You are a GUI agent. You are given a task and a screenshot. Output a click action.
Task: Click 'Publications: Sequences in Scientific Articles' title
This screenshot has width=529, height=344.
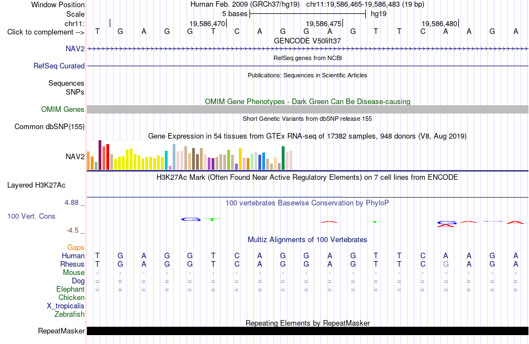click(307, 75)
